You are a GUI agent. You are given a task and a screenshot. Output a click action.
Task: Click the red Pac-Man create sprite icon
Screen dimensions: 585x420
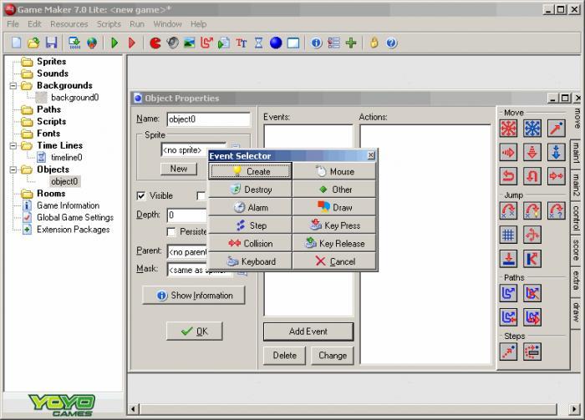pyautogui.click(x=155, y=43)
